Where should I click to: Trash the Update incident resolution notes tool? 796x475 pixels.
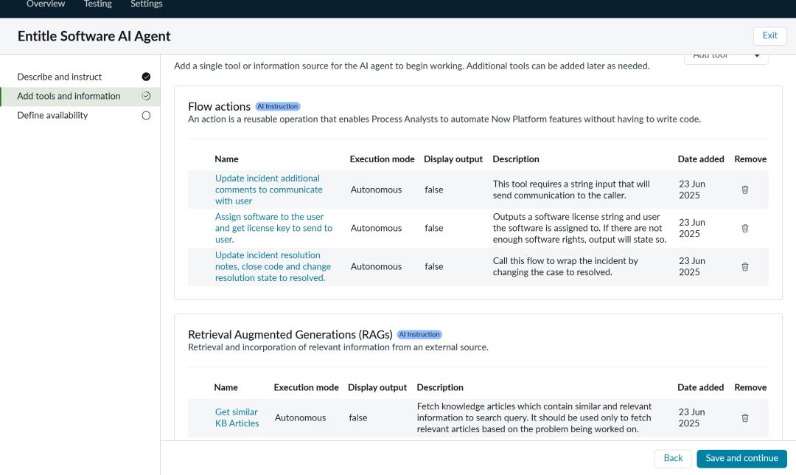point(744,267)
